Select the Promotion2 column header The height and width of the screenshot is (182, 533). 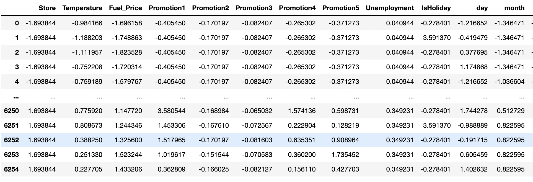pyautogui.click(x=210, y=8)
